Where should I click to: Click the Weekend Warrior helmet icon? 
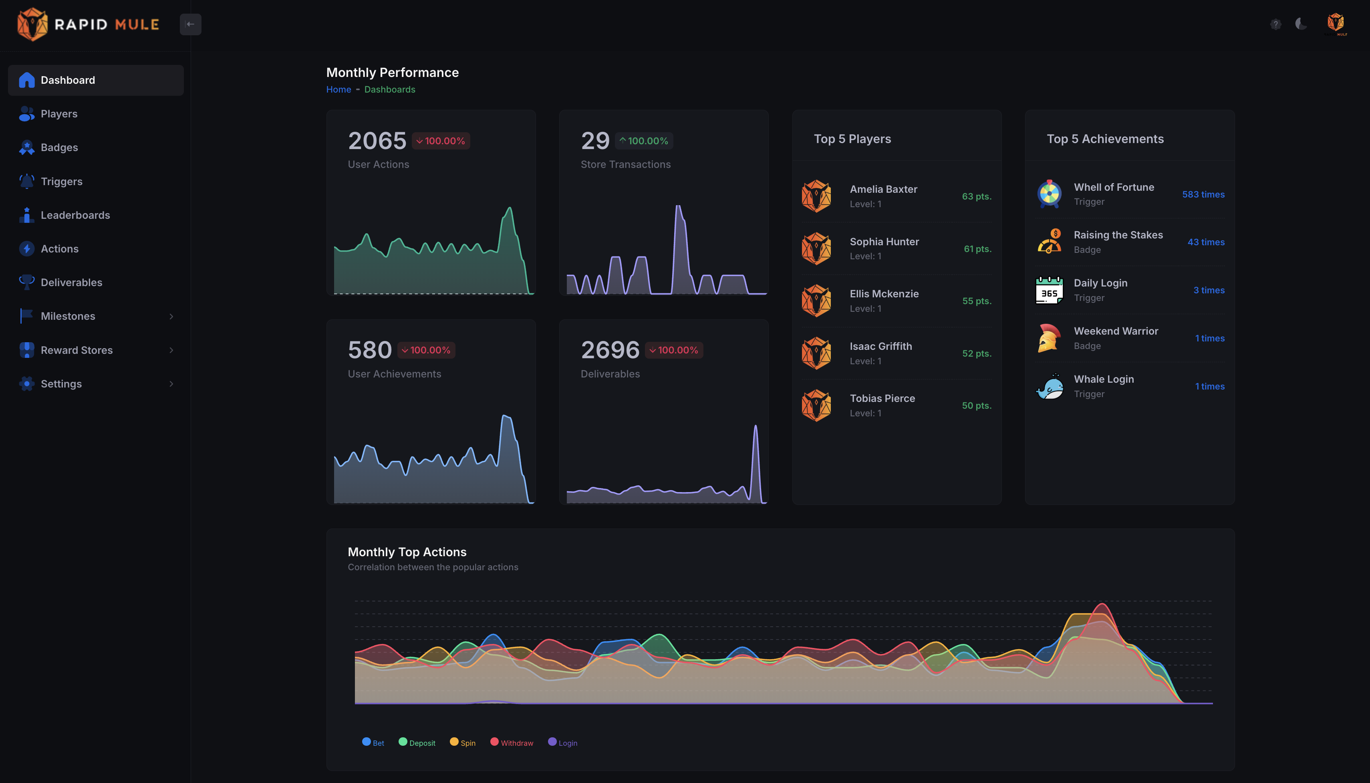tap(1049, 338)
